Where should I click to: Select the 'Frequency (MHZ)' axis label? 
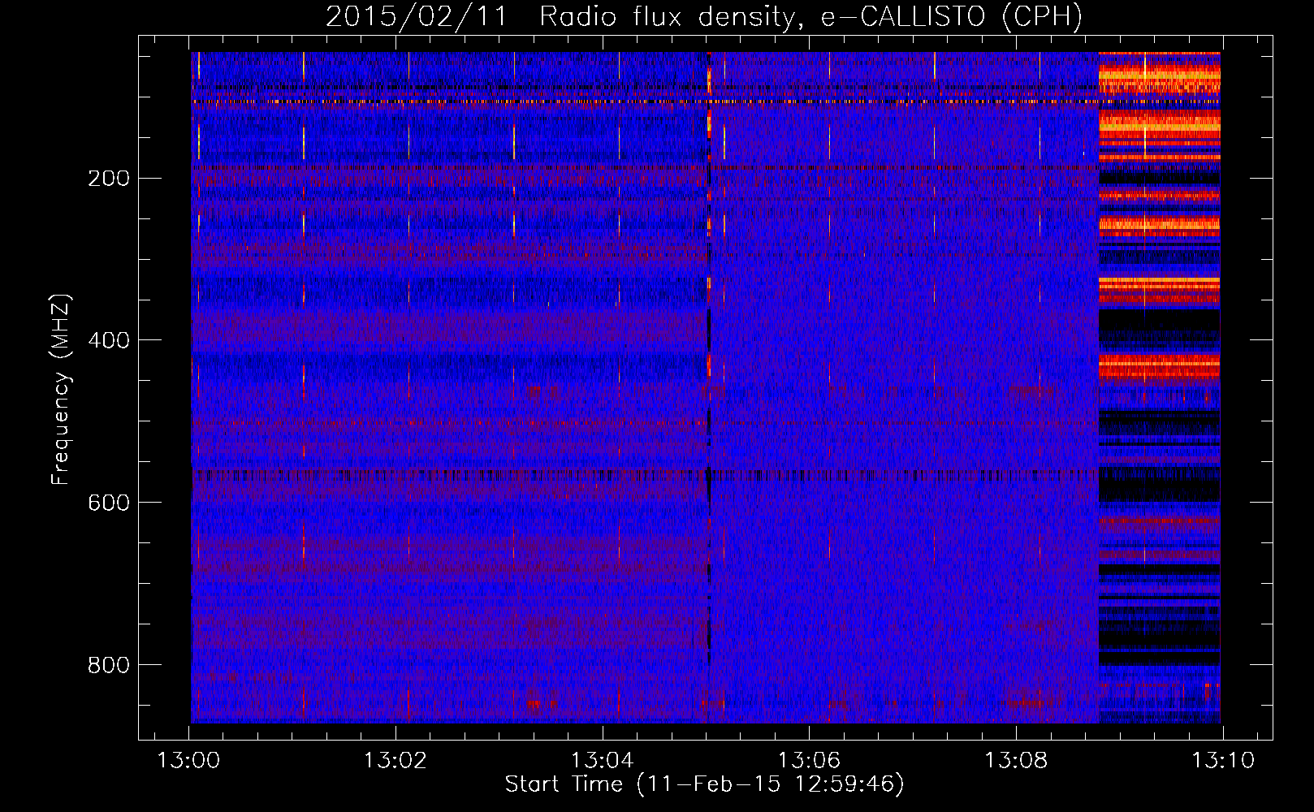(60, 389)
